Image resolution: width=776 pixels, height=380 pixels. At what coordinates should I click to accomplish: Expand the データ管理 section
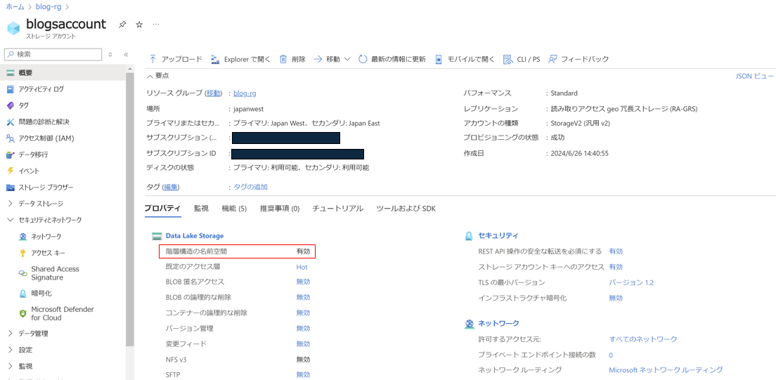[11, 334]
